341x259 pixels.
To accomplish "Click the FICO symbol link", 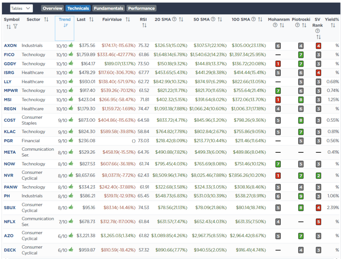I will pyautogui.click(x=8, y=55).
